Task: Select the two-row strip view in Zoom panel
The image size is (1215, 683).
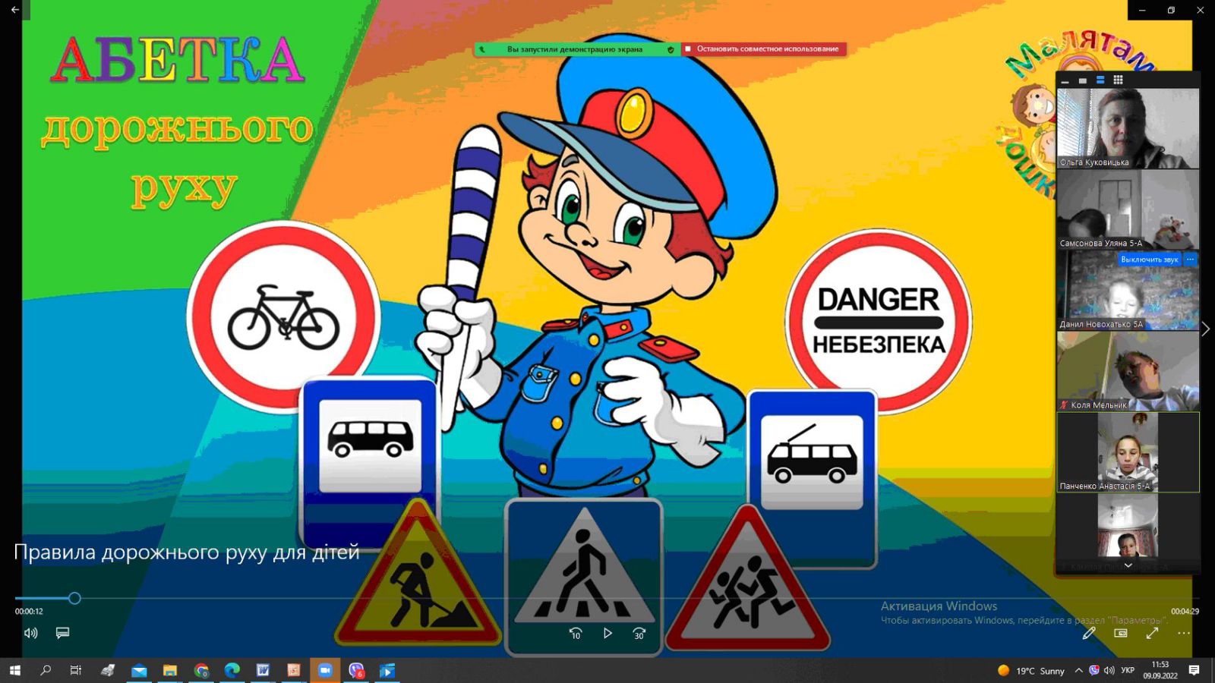Action: [x=1100, y=80]
